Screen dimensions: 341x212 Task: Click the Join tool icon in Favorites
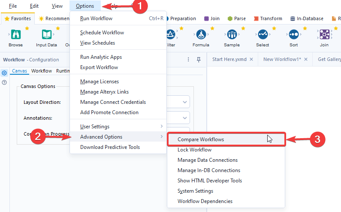pos(324,35)
